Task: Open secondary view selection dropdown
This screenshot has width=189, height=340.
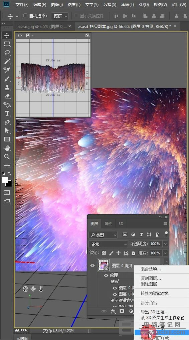Action: click(30, 35)
